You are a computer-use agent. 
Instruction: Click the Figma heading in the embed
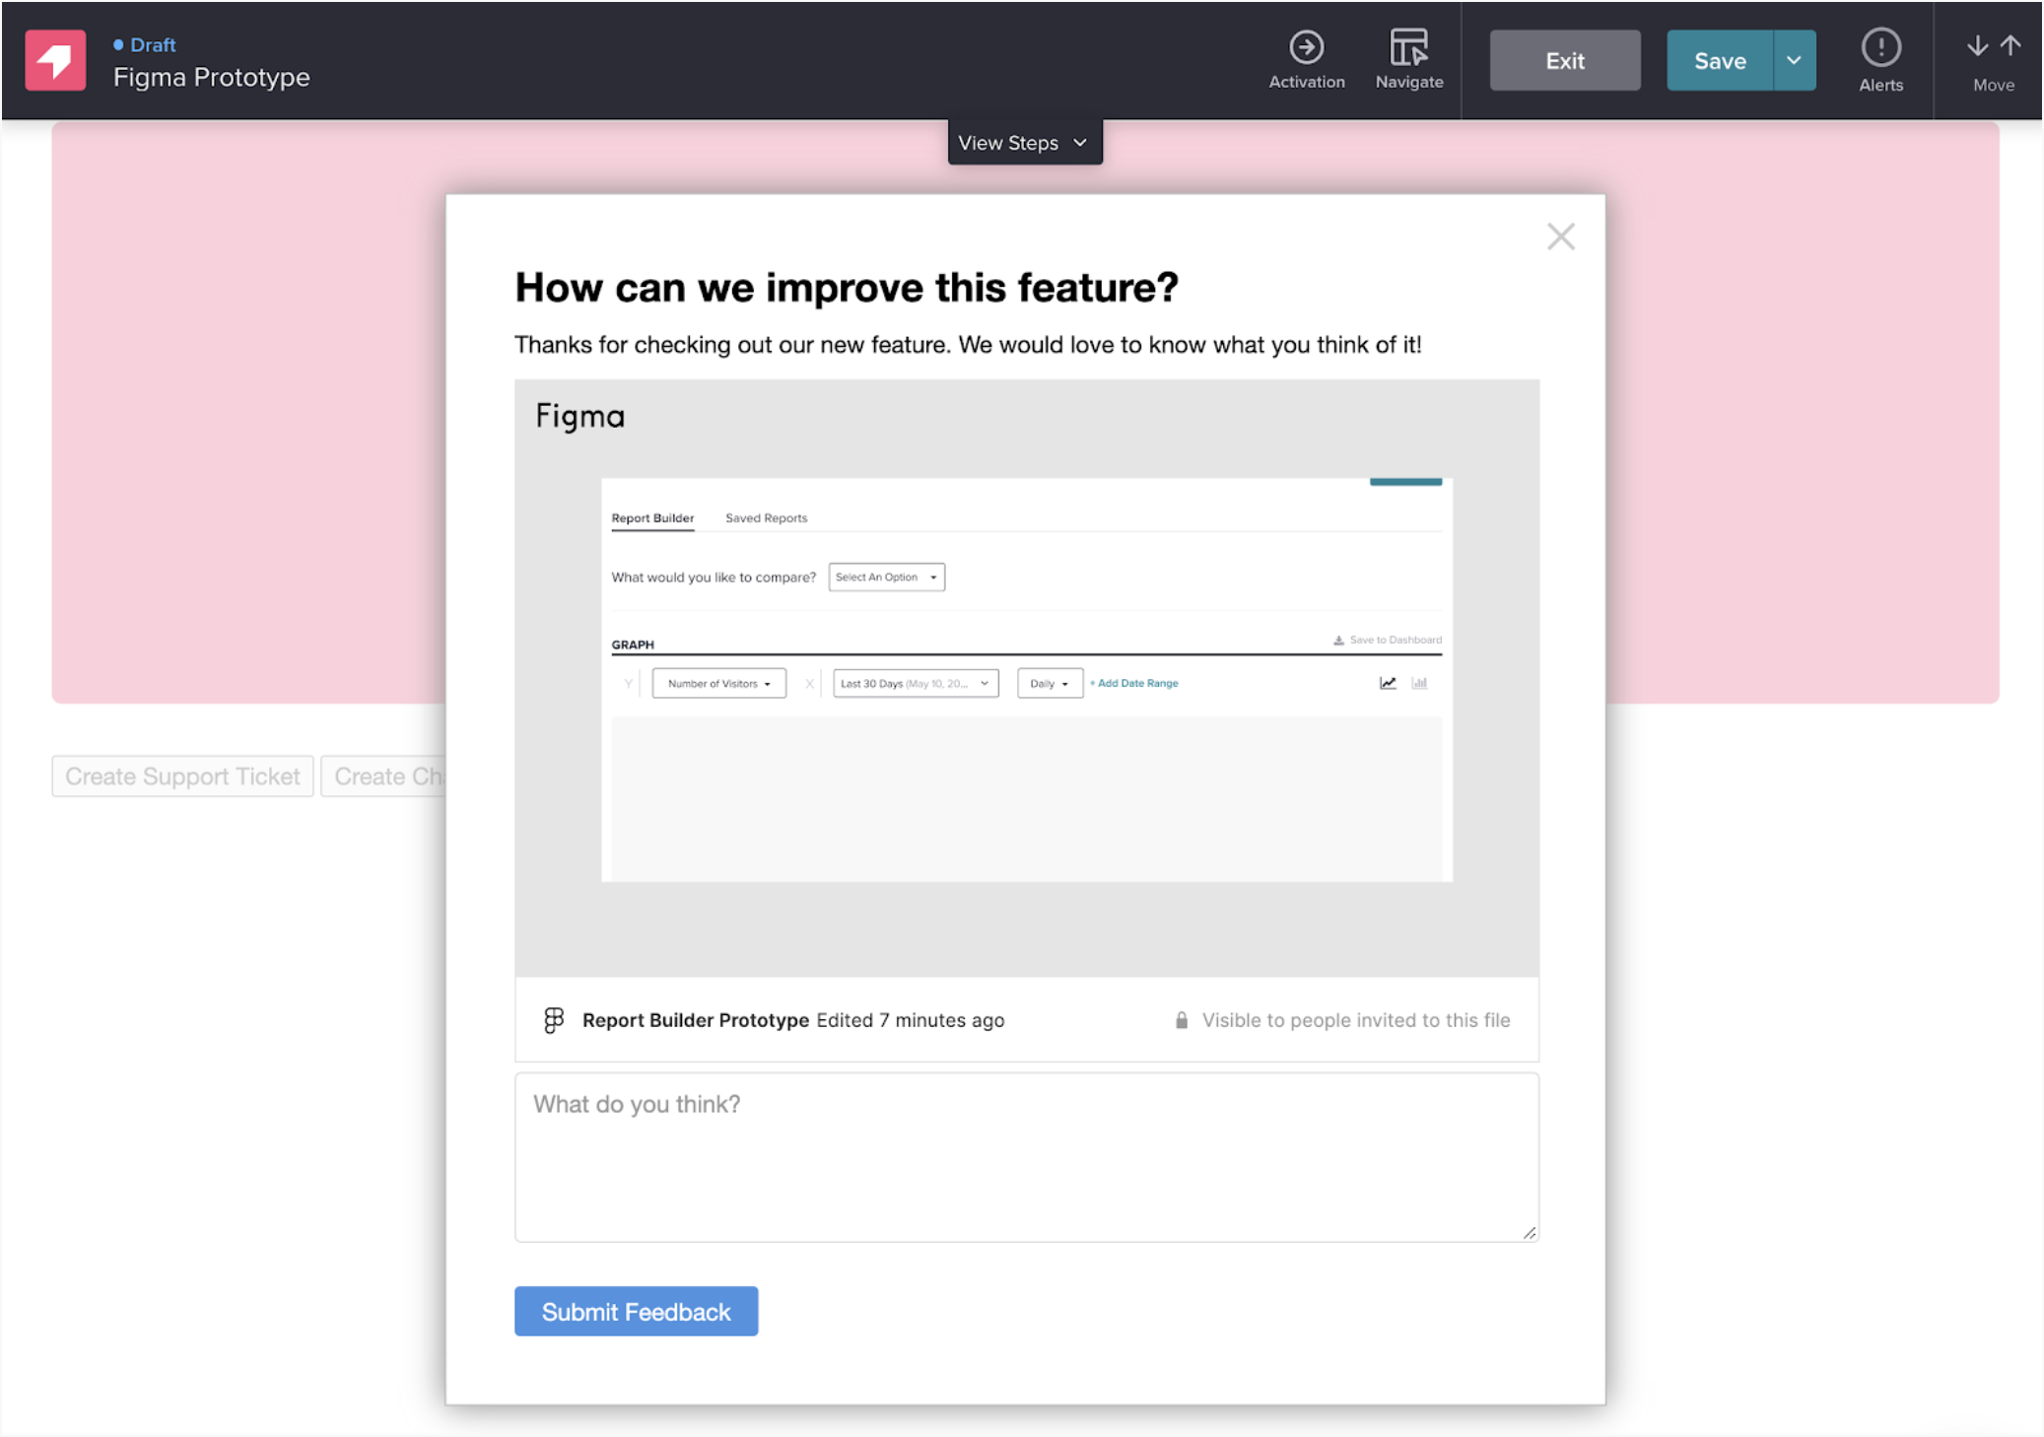pos(579,417)
